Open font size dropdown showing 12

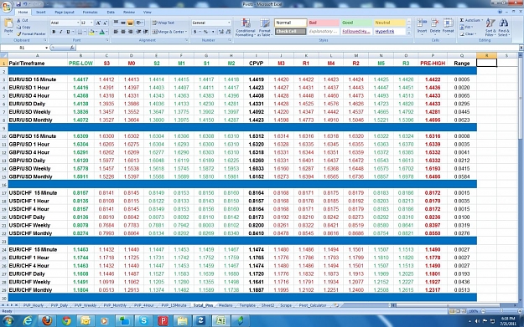[x=91, y=23]
